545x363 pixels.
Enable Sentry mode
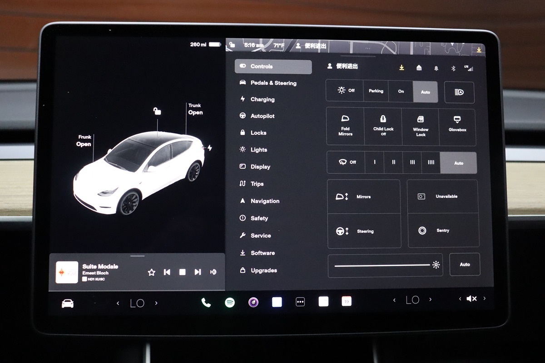(443, 231)
